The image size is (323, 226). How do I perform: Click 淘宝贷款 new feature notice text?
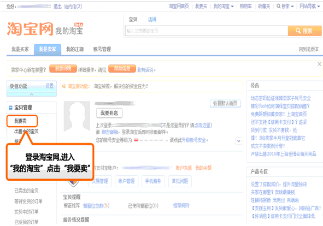(120, 86)
